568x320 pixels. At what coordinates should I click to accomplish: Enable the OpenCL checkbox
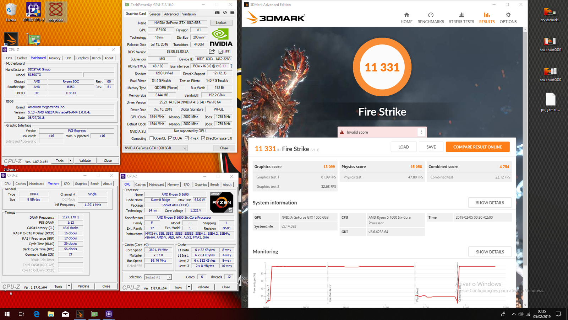click(x=152, y=138)
